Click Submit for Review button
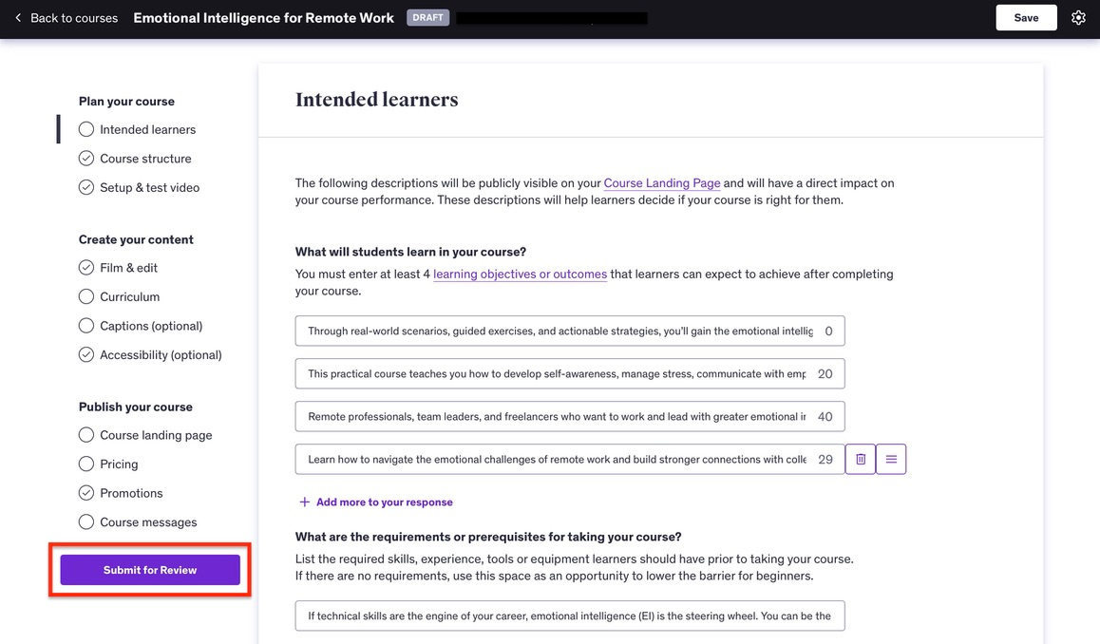Image resolution: width=1100 pixels, height=644 pixels. tap(150, 570)
